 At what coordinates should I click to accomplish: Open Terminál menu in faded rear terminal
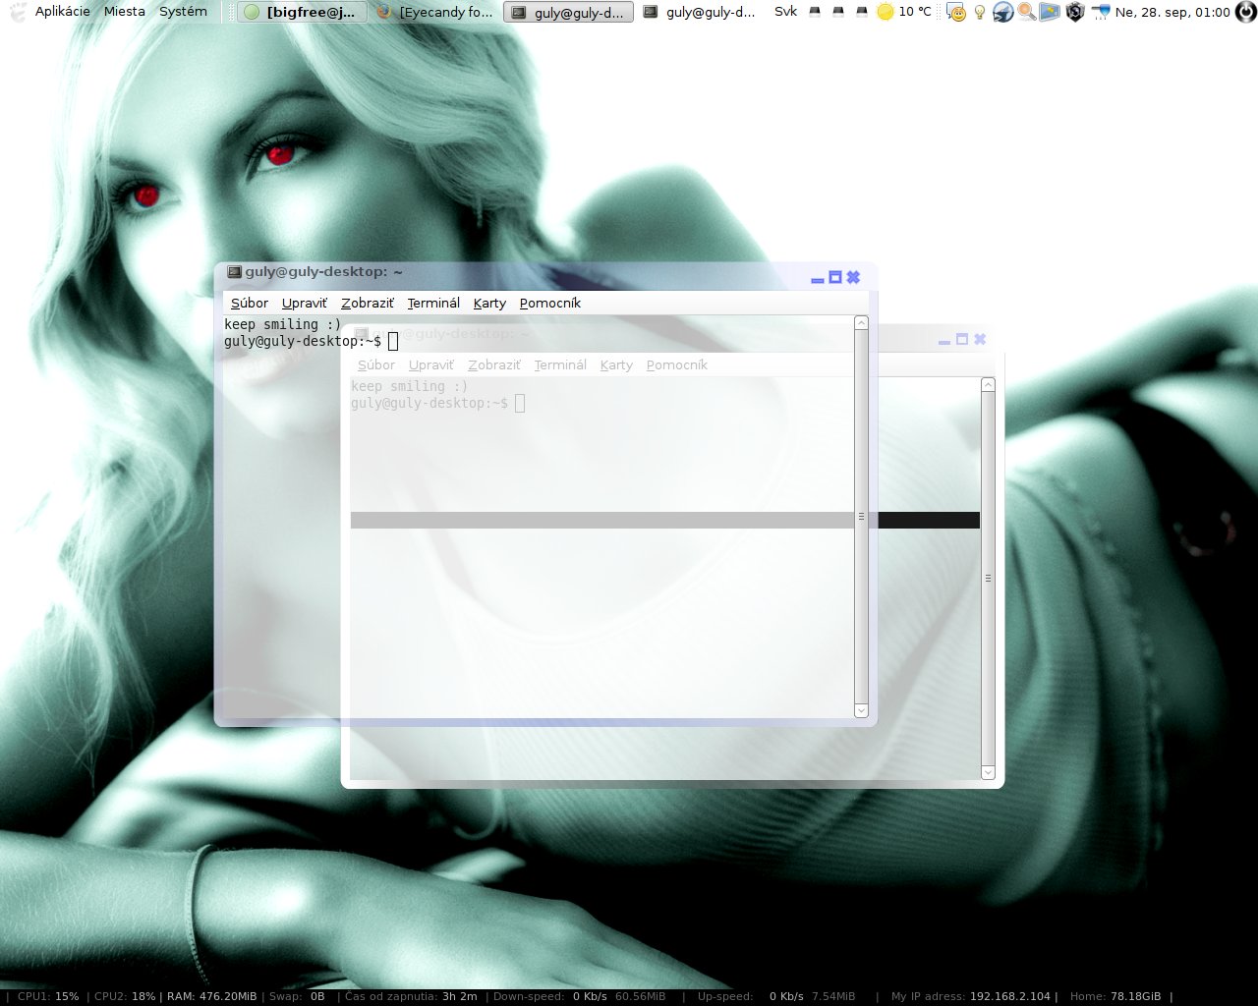point(560,364)
